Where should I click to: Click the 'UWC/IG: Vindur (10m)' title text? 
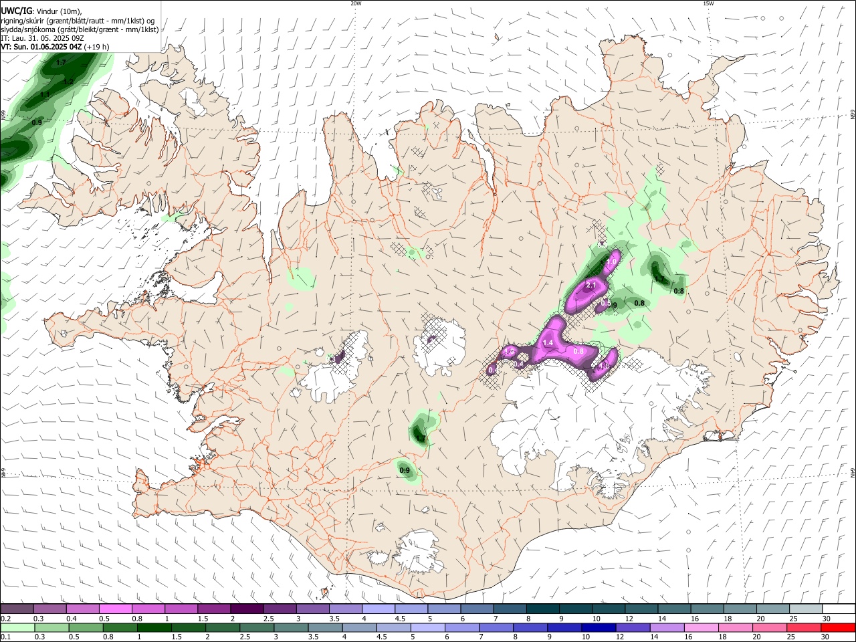[41, 11]
